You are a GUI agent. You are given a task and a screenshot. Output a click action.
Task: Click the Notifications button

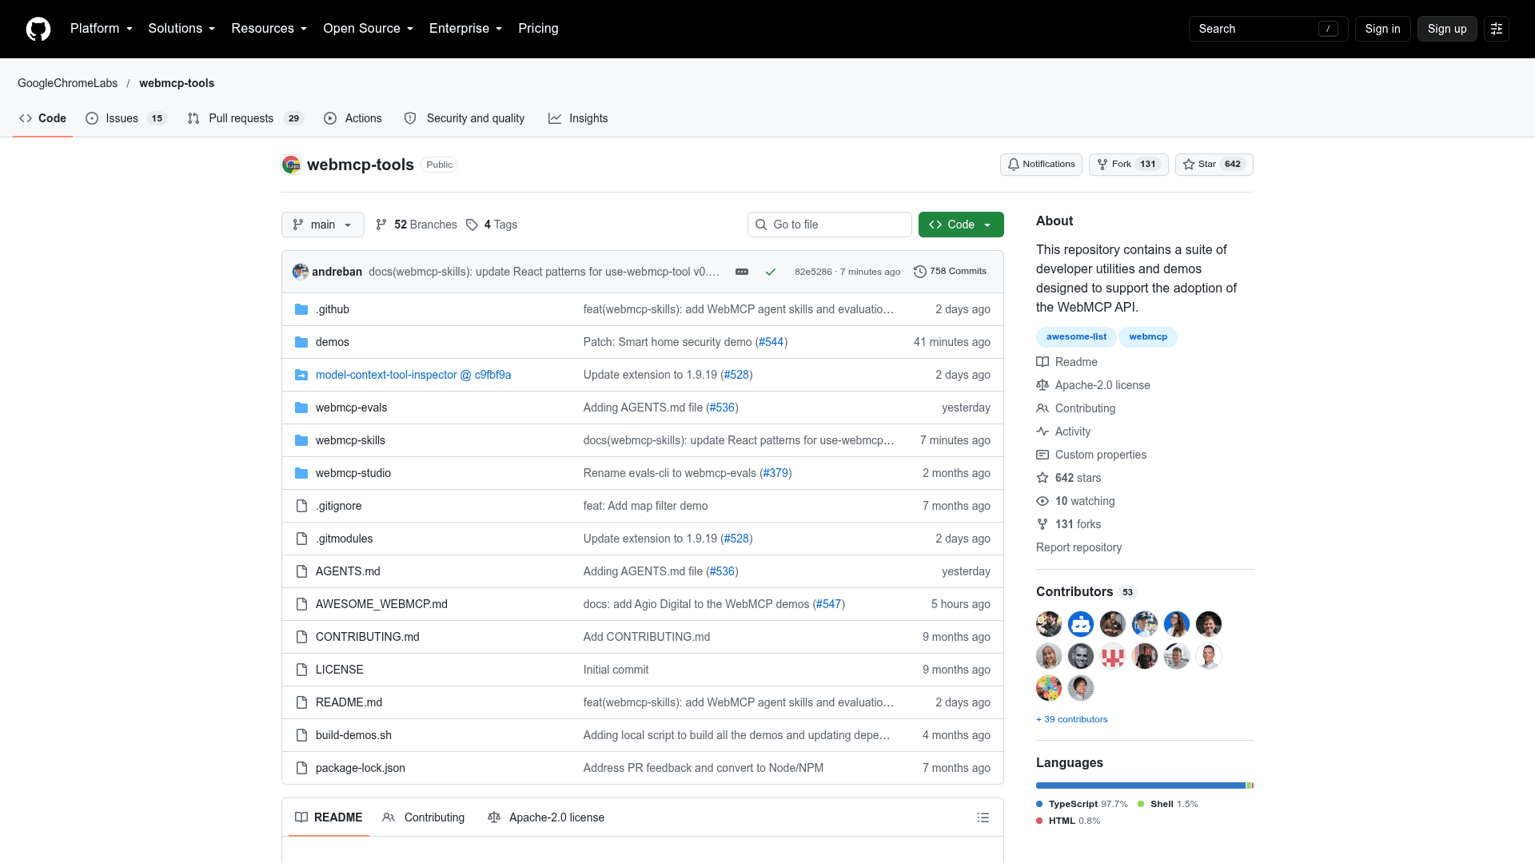[x=1041, y=165]
